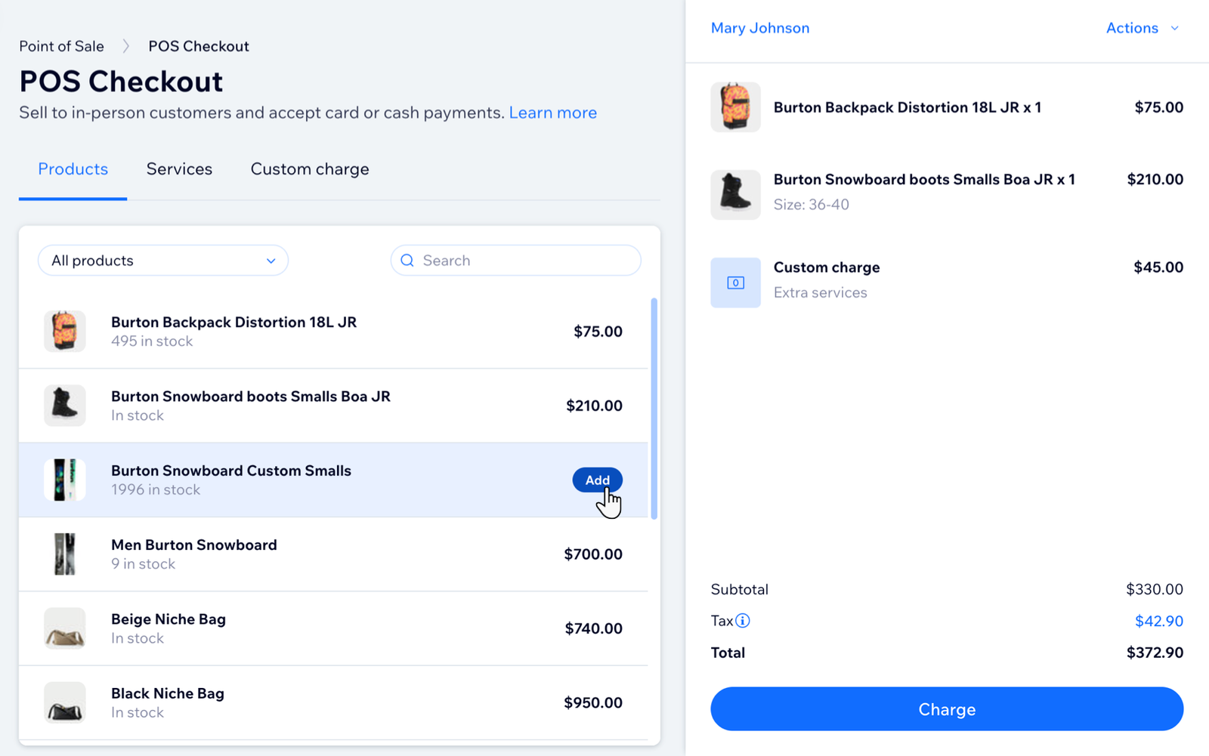Click 495 in stock label
This screenshot has height=756, width=1209.
(x=152, y=341)
